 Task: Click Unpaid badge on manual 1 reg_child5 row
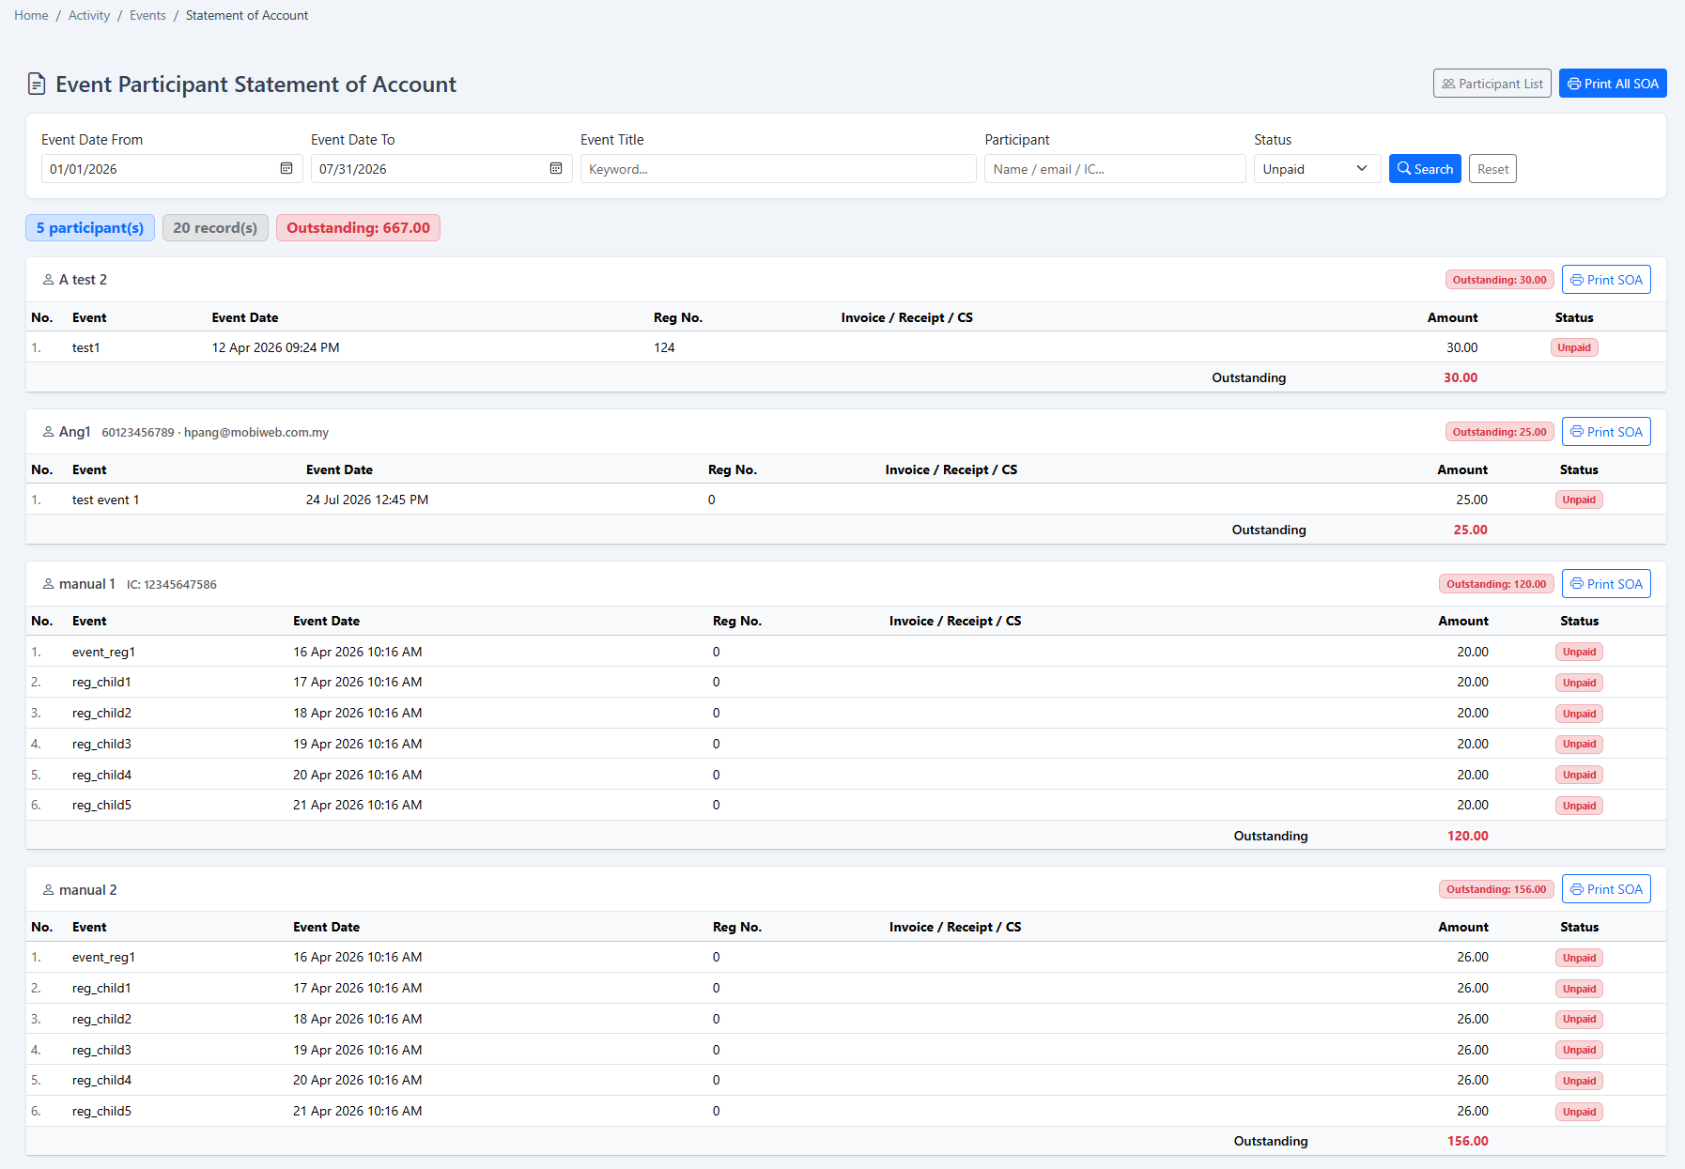click(x=1579, y=806)
